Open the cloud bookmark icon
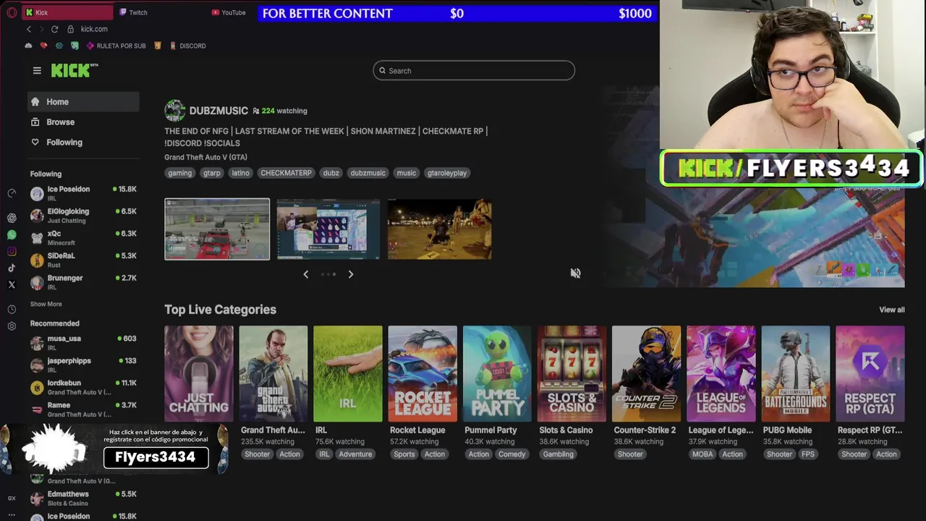This screenshot has height=521, width=926. pyautogui.click(x=28, y=46)
